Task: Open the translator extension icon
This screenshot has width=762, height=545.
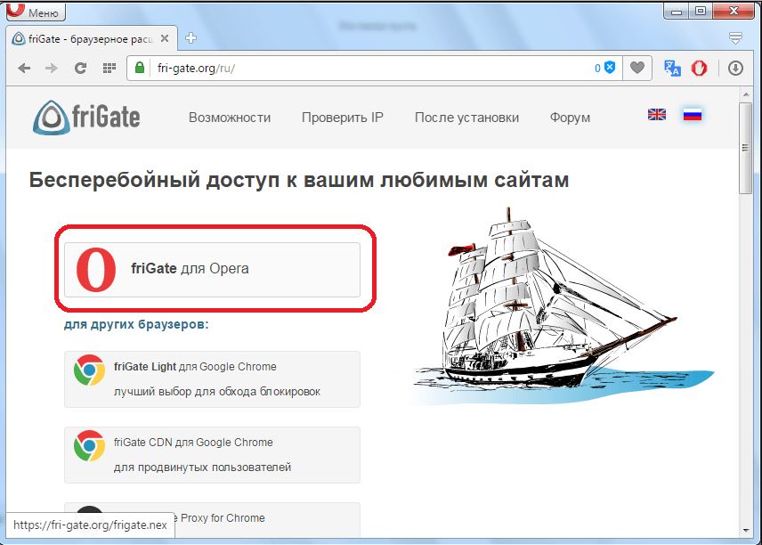Action: [x=672, y=68]
